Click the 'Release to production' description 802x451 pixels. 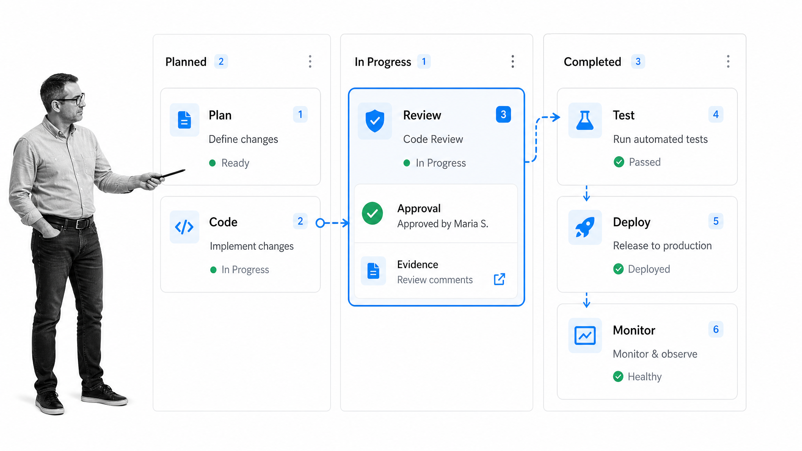662,246
